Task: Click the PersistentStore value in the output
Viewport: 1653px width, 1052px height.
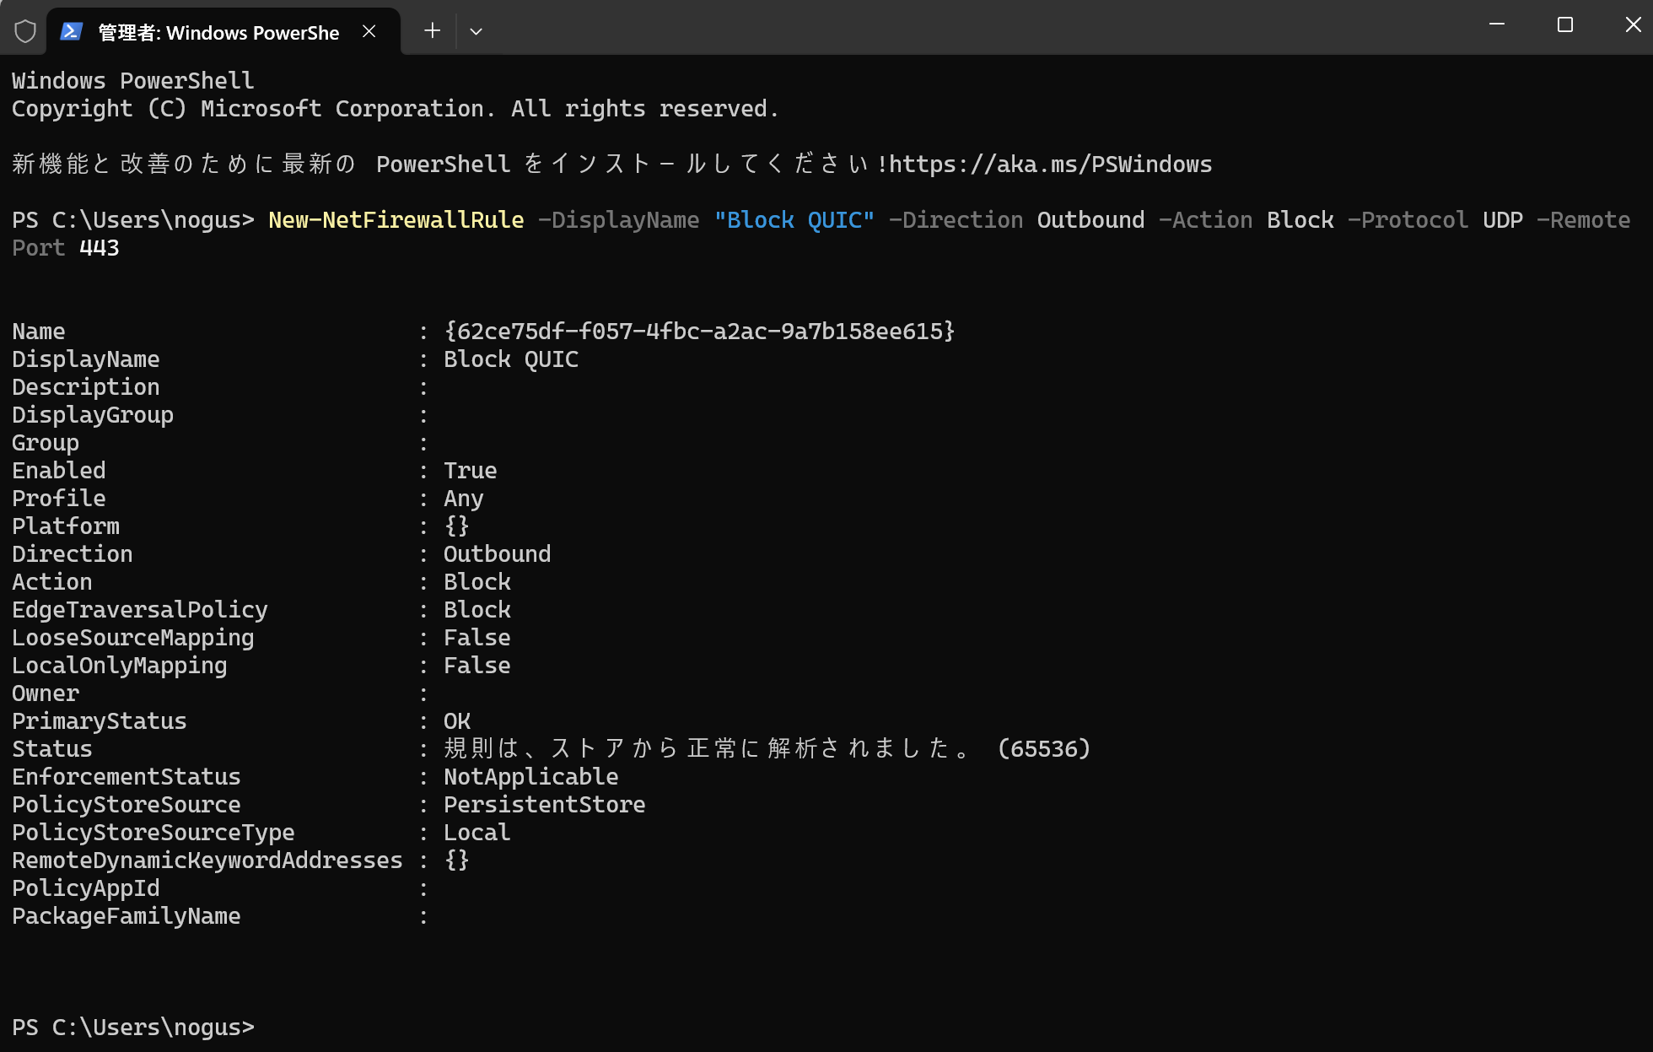Action: coord(544,805)
